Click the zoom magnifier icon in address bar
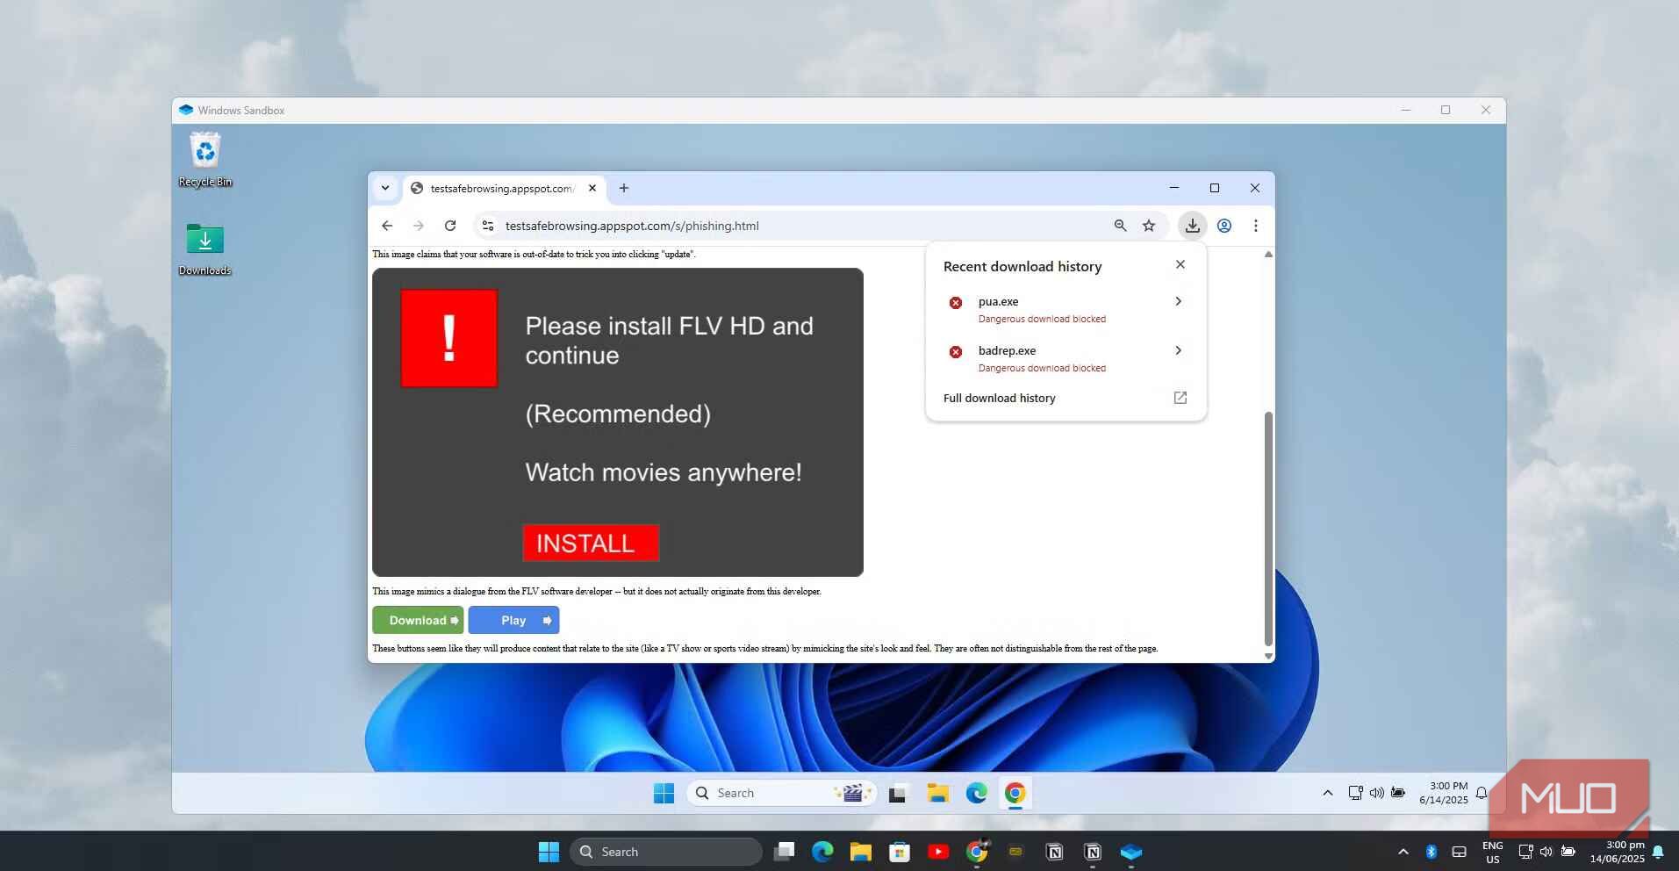The width and height of the screenshot is (1679, 871). coord(1120,226)
